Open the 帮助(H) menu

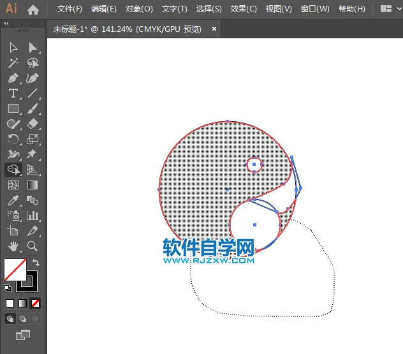click(x=351, y=9)
